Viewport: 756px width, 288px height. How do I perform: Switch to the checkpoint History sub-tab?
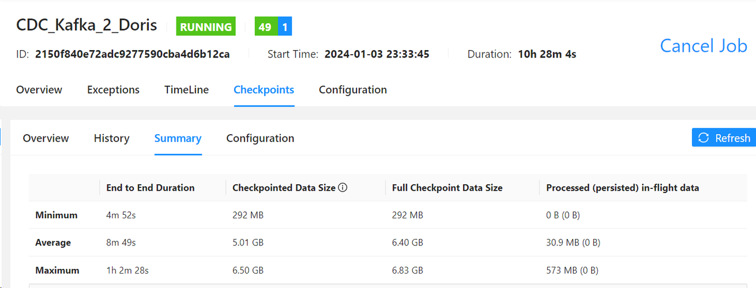coord(111,138)
